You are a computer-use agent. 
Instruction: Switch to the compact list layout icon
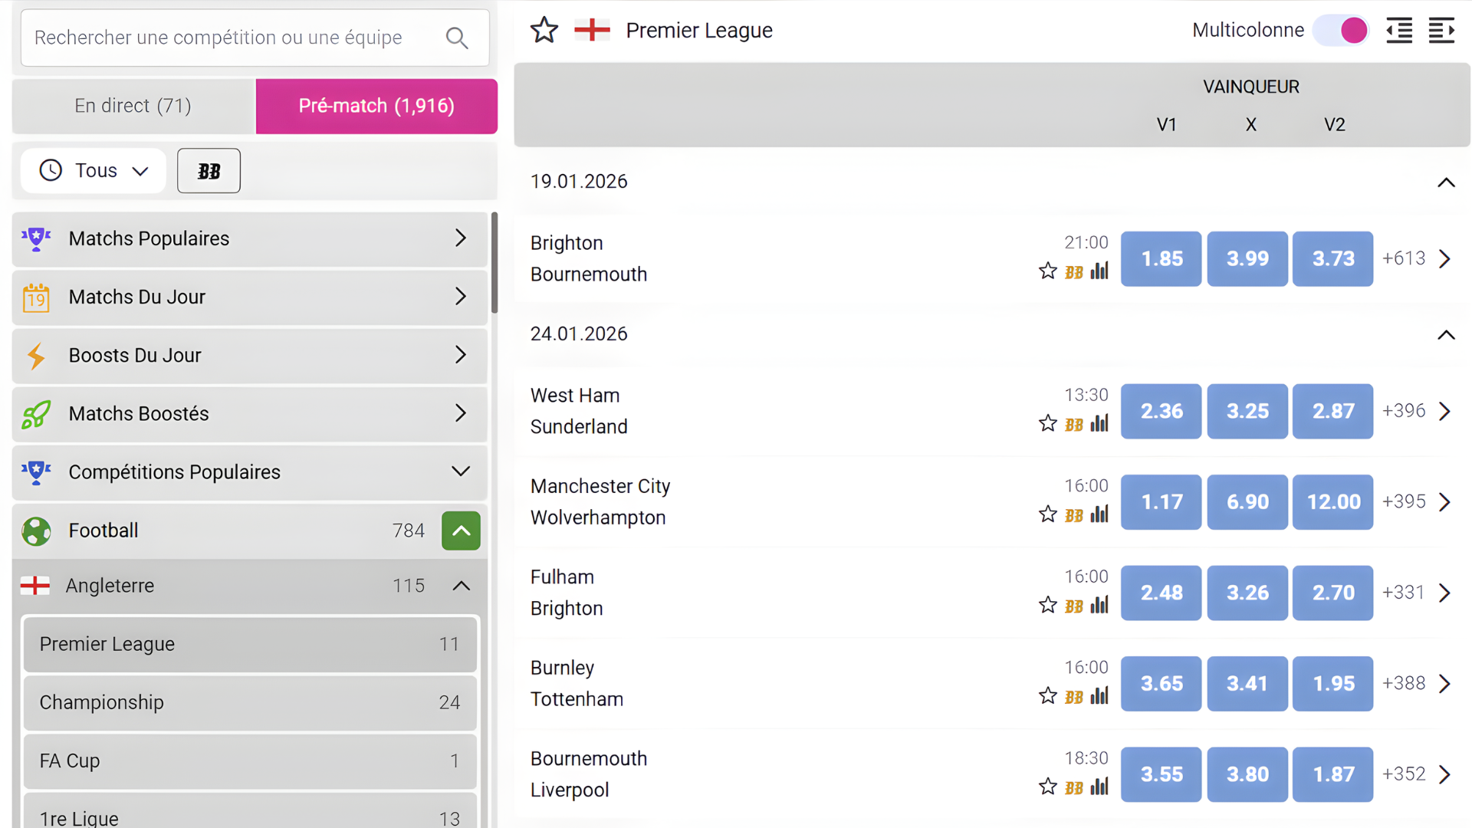(1399, 31)
